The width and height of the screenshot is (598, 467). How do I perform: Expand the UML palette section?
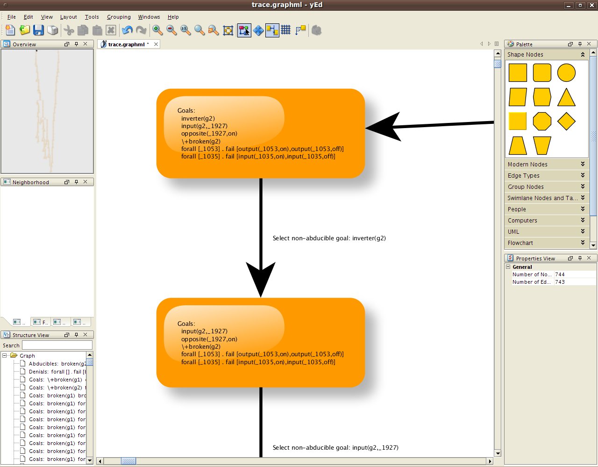click(x=583, y=231)
